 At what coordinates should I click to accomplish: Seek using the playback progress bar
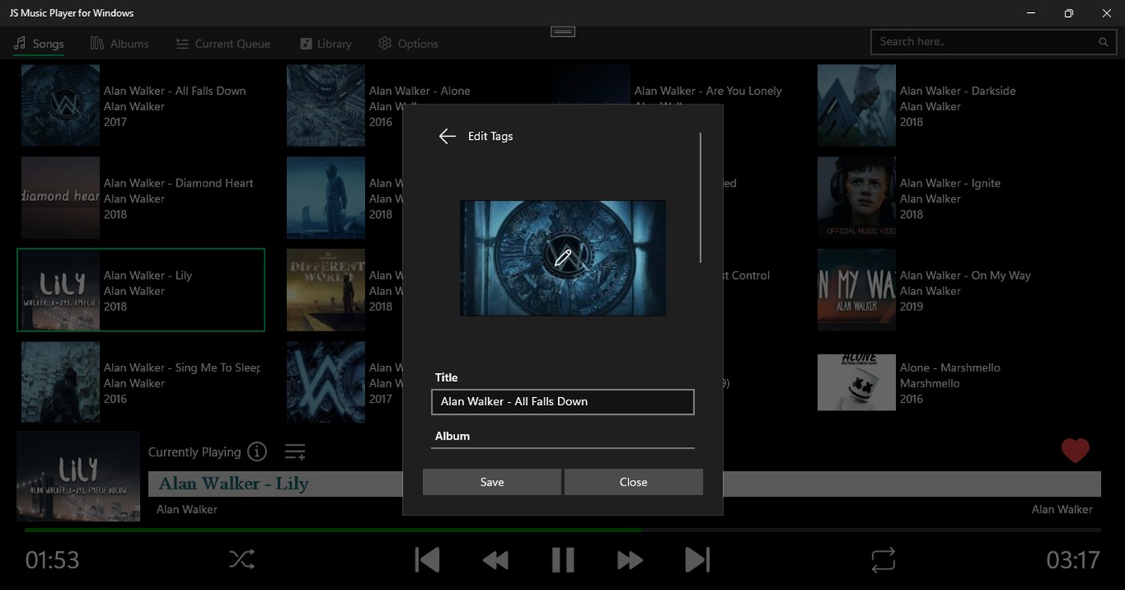tap(482, 531)
